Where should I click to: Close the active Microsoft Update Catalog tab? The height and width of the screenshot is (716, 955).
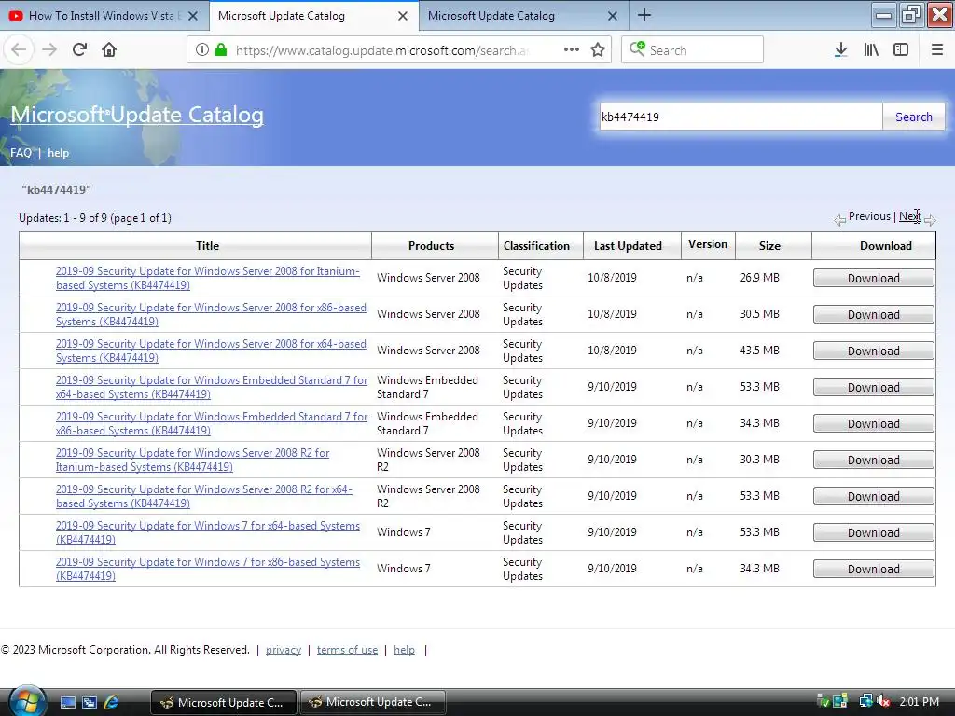pos(403,16)
